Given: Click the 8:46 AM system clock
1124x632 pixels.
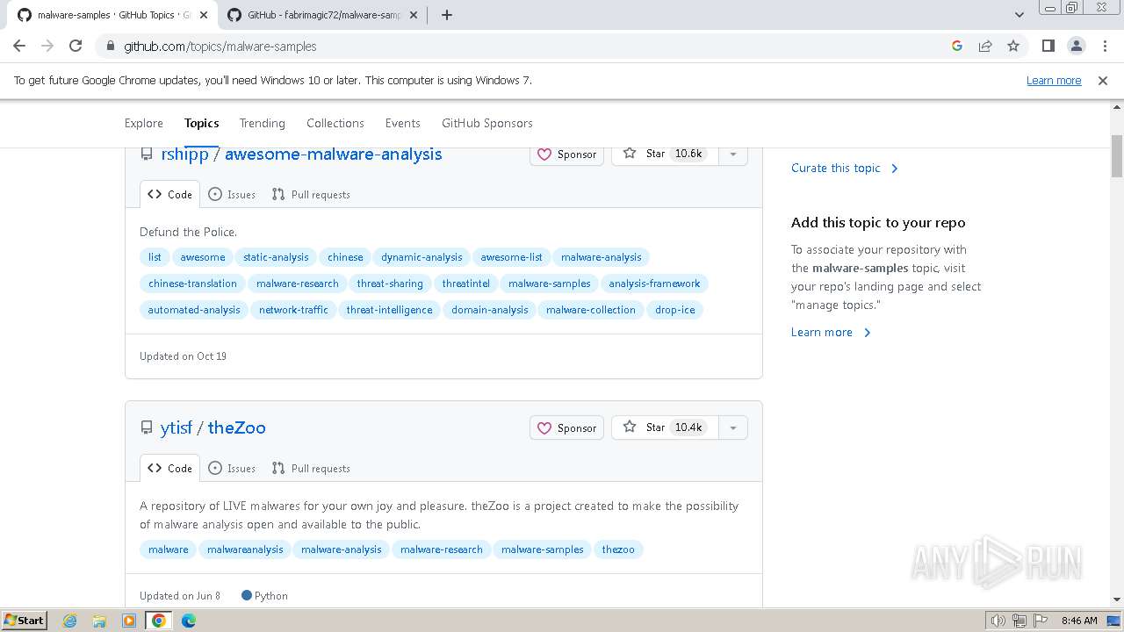Looking at the screenshot, I should pyautogui.click(x=1079, y=621).
